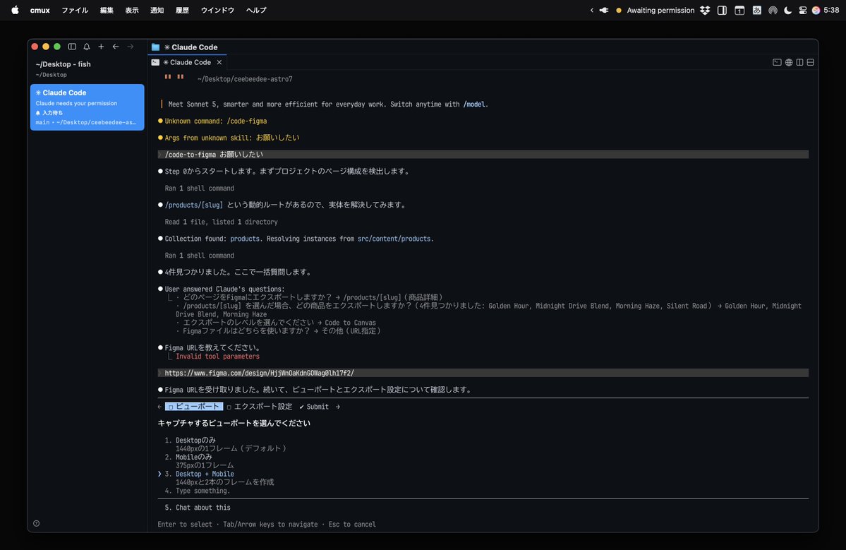
Task: Click the Siri icon in menu bar
Action: [816, 10]
